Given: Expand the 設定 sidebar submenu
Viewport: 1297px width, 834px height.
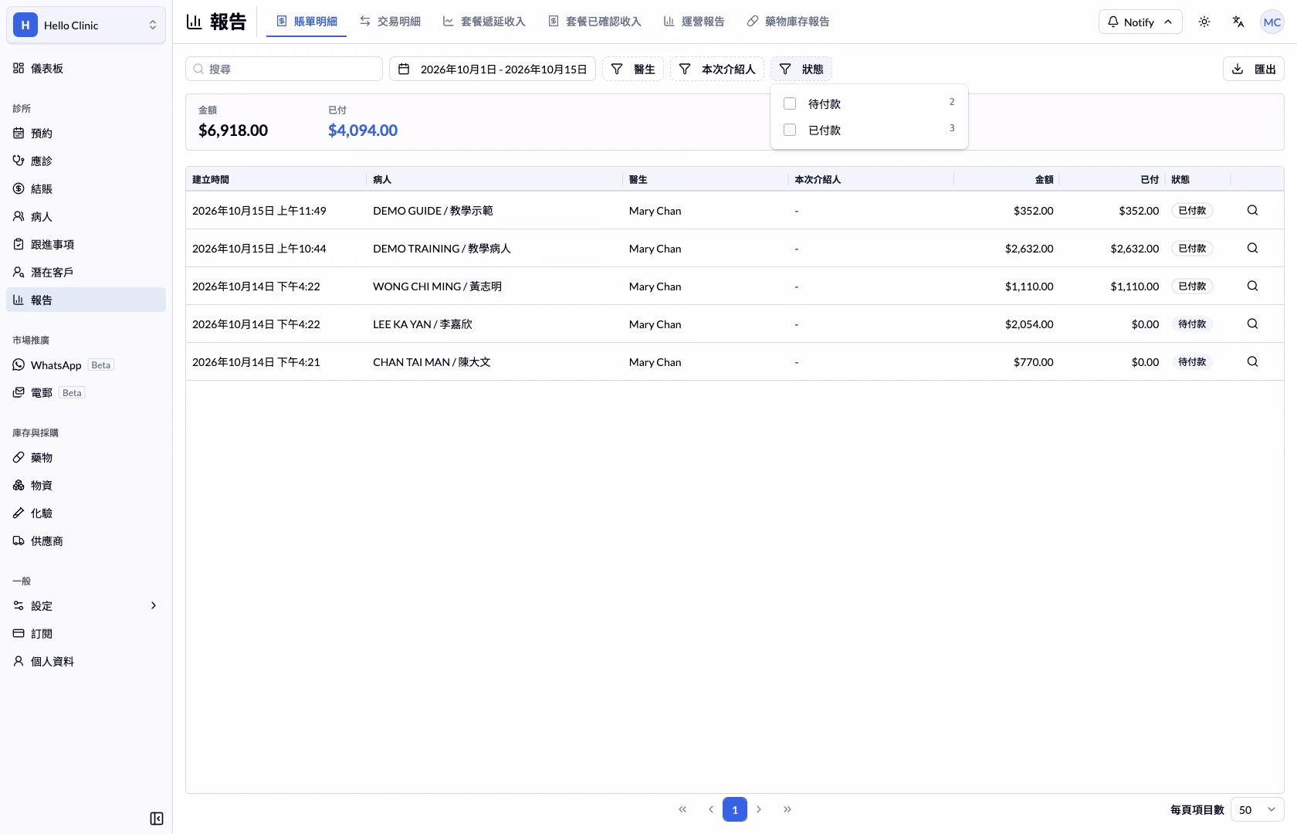Looking at the screenshot, I should (x=86, y=605).
